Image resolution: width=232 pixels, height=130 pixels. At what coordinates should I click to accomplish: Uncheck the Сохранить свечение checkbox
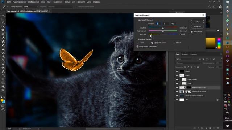[x=137, y=47]
